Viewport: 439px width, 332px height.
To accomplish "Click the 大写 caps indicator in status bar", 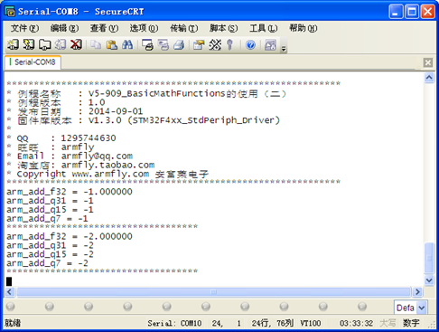I will point(388,323).
